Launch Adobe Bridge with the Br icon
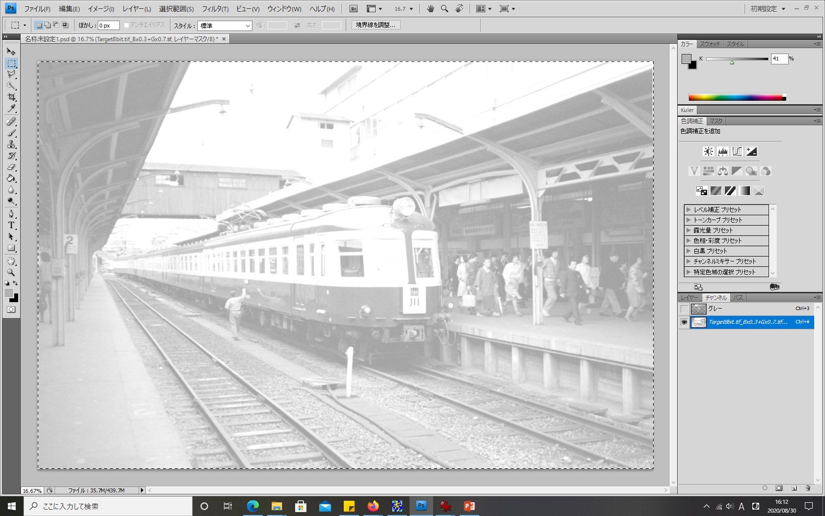825x516 pixels. coord(354,9)
